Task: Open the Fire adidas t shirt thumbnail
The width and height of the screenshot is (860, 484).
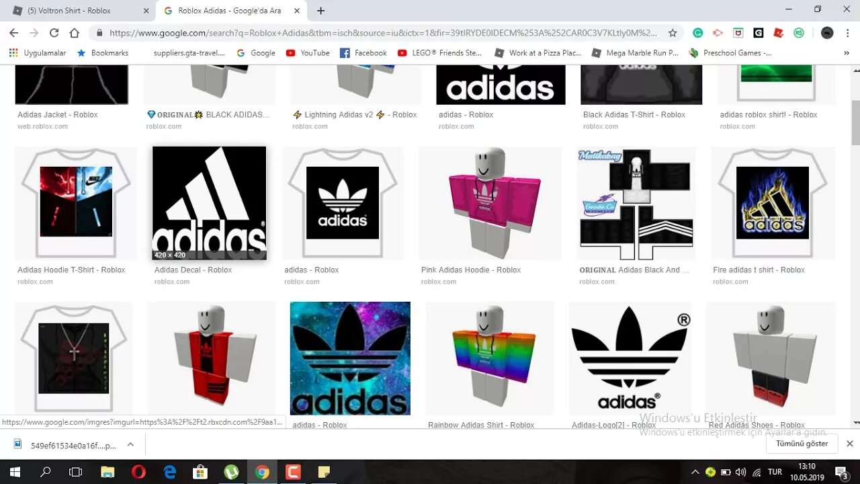Action: click(773, 202)
